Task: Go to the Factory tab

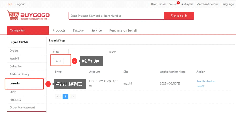Action: click(78, 30)
